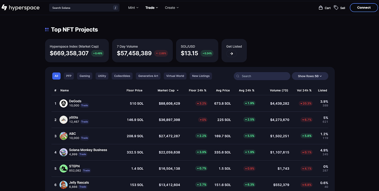Click the Avg 24h % column header
379x191 pixels.
(247, 90)
